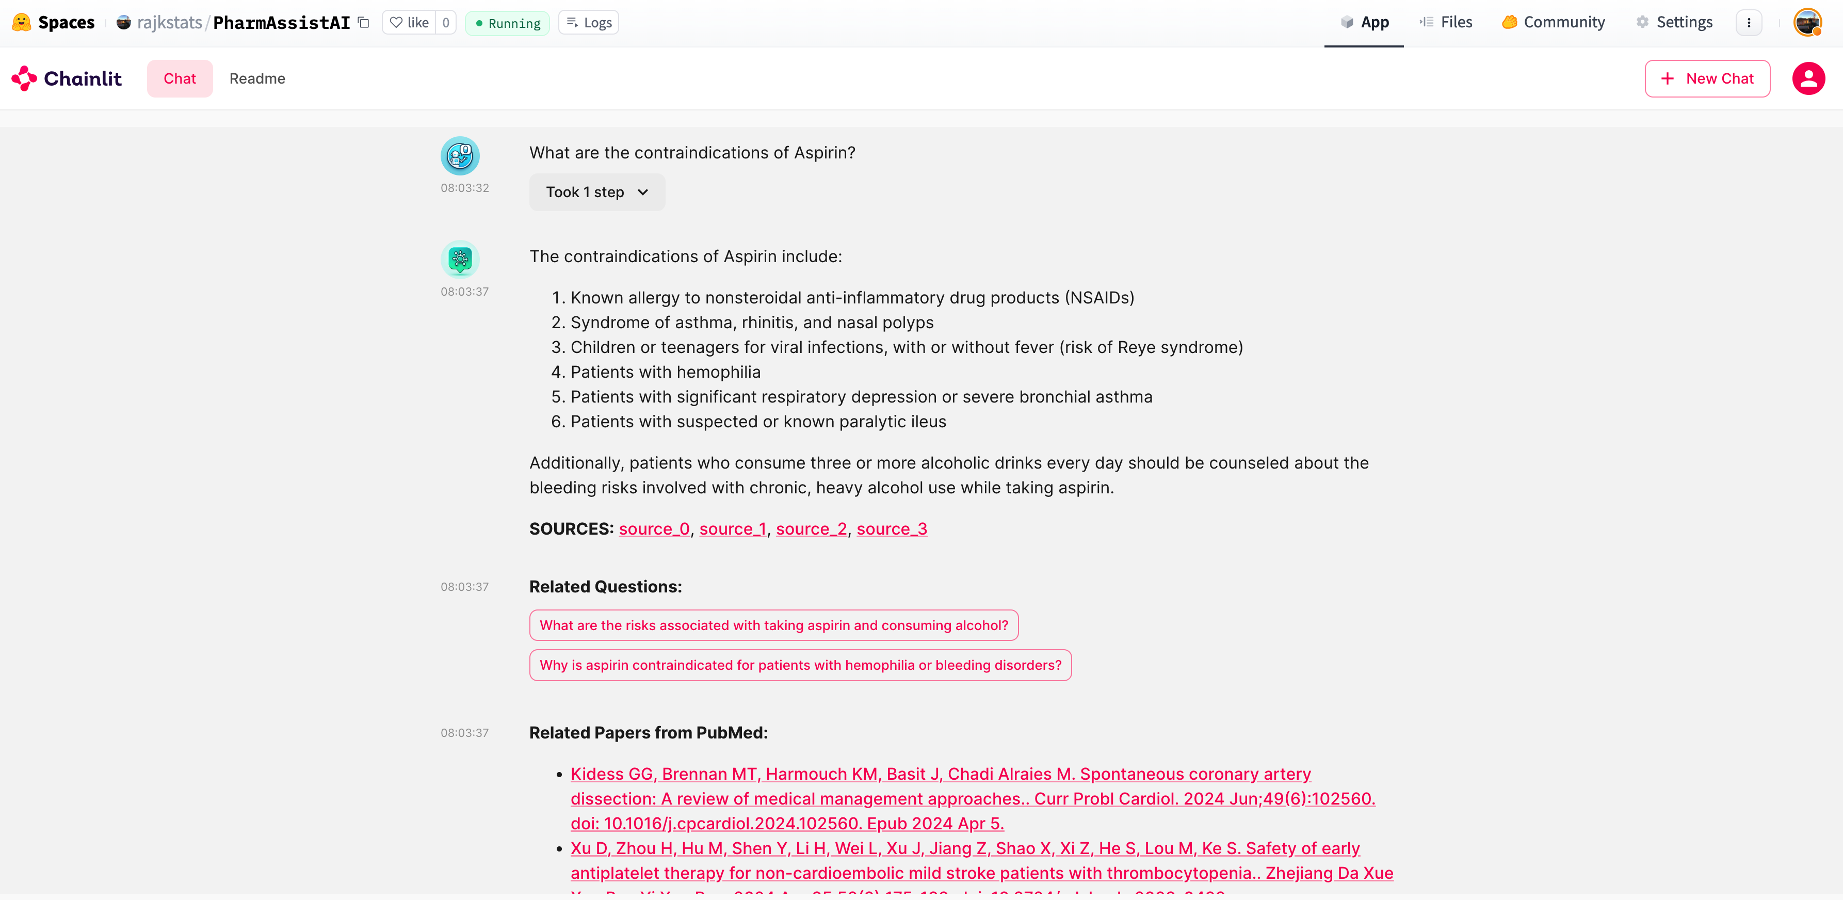Viewport: 1843px width, 900px height.
Task: Click the Running status indicator icon
Action: point(479,22)
